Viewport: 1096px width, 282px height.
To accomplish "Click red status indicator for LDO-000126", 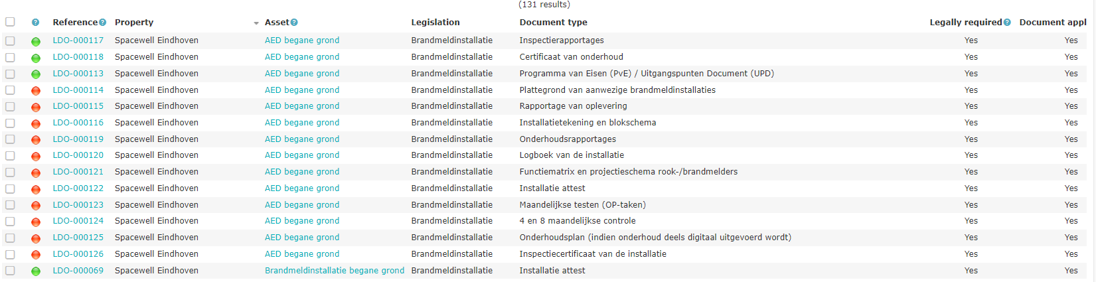I will point(36,255).
